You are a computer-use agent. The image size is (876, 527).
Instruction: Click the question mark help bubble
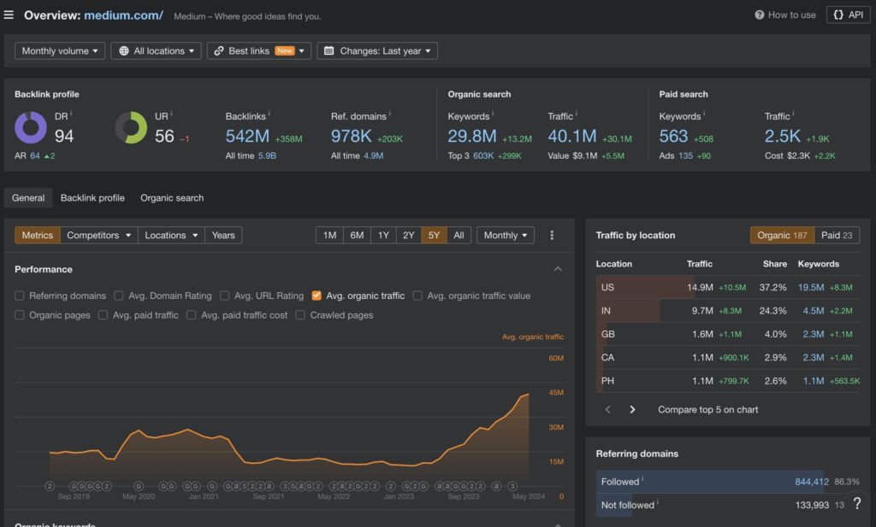click(x=857, y=504)
